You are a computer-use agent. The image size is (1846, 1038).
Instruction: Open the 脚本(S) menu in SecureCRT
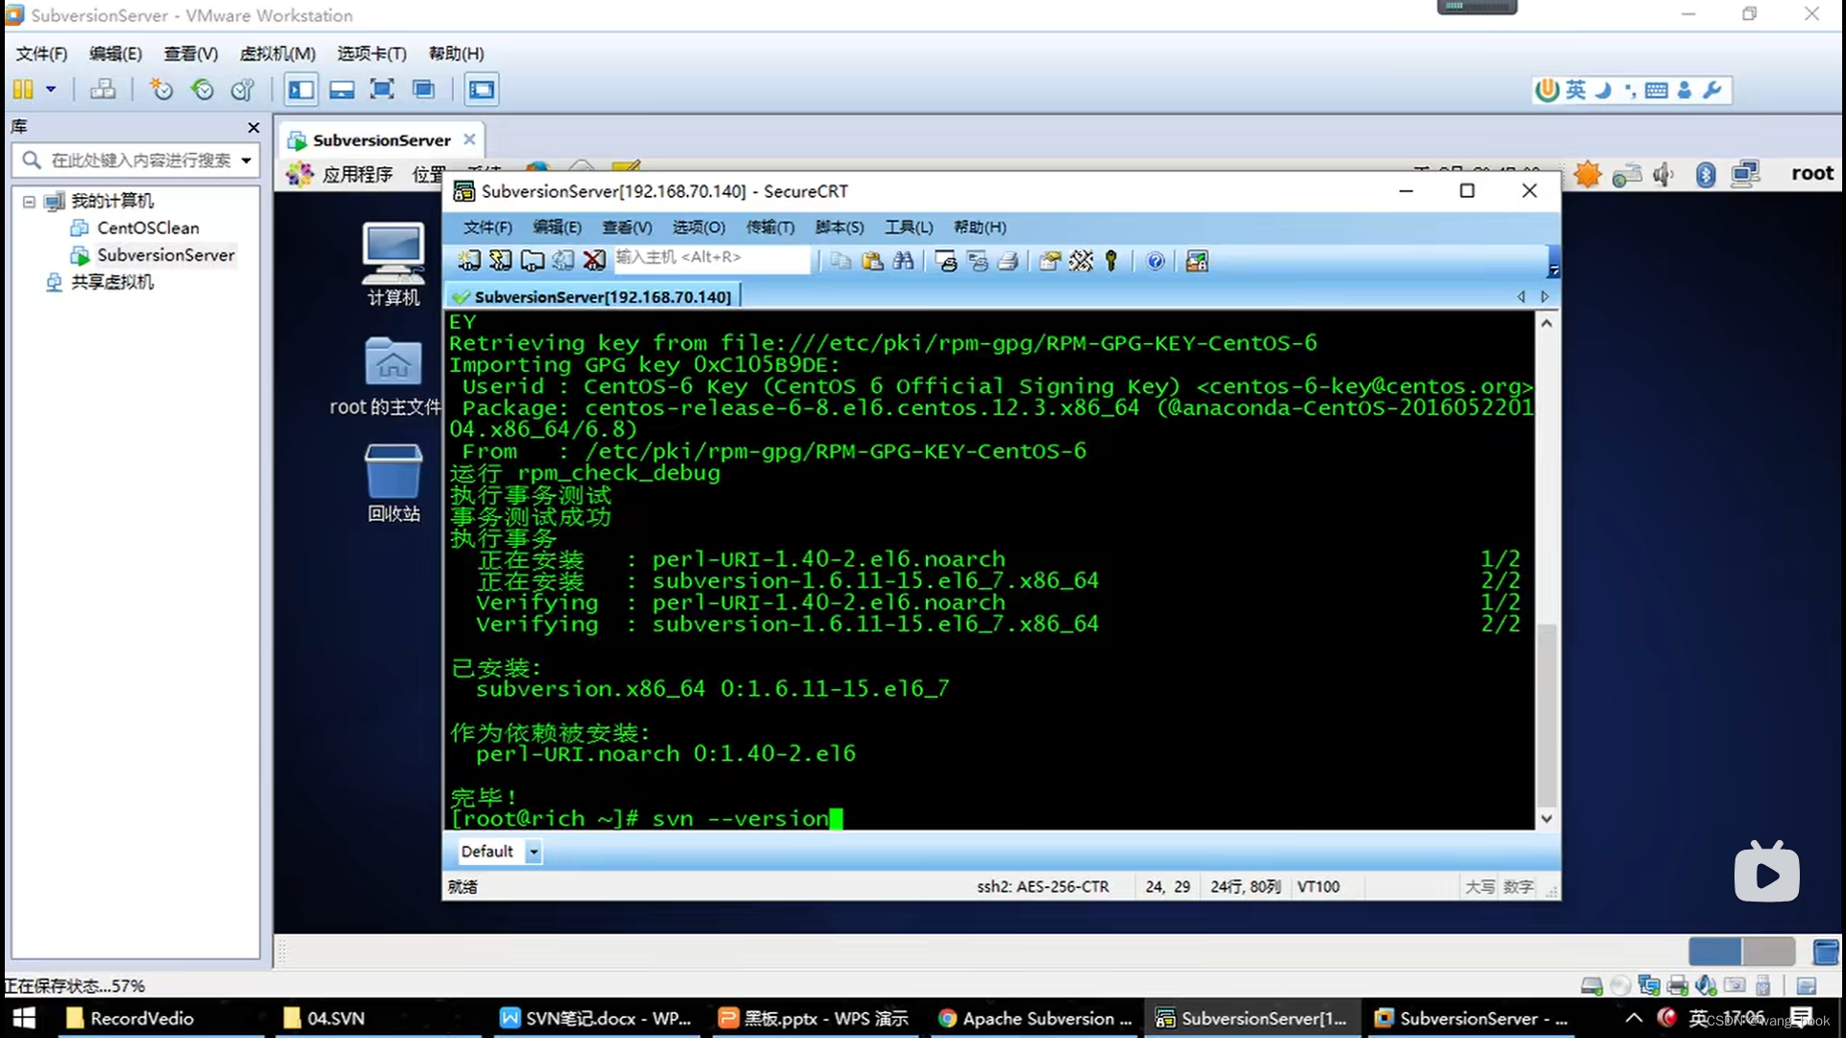pos(838,227)
